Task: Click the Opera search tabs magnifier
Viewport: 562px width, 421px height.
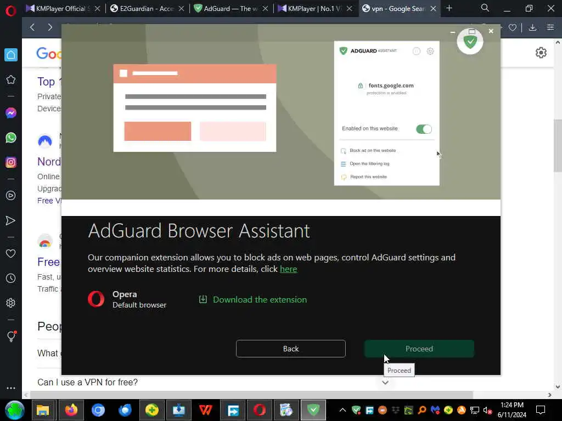Action: (x=485, y=8)
